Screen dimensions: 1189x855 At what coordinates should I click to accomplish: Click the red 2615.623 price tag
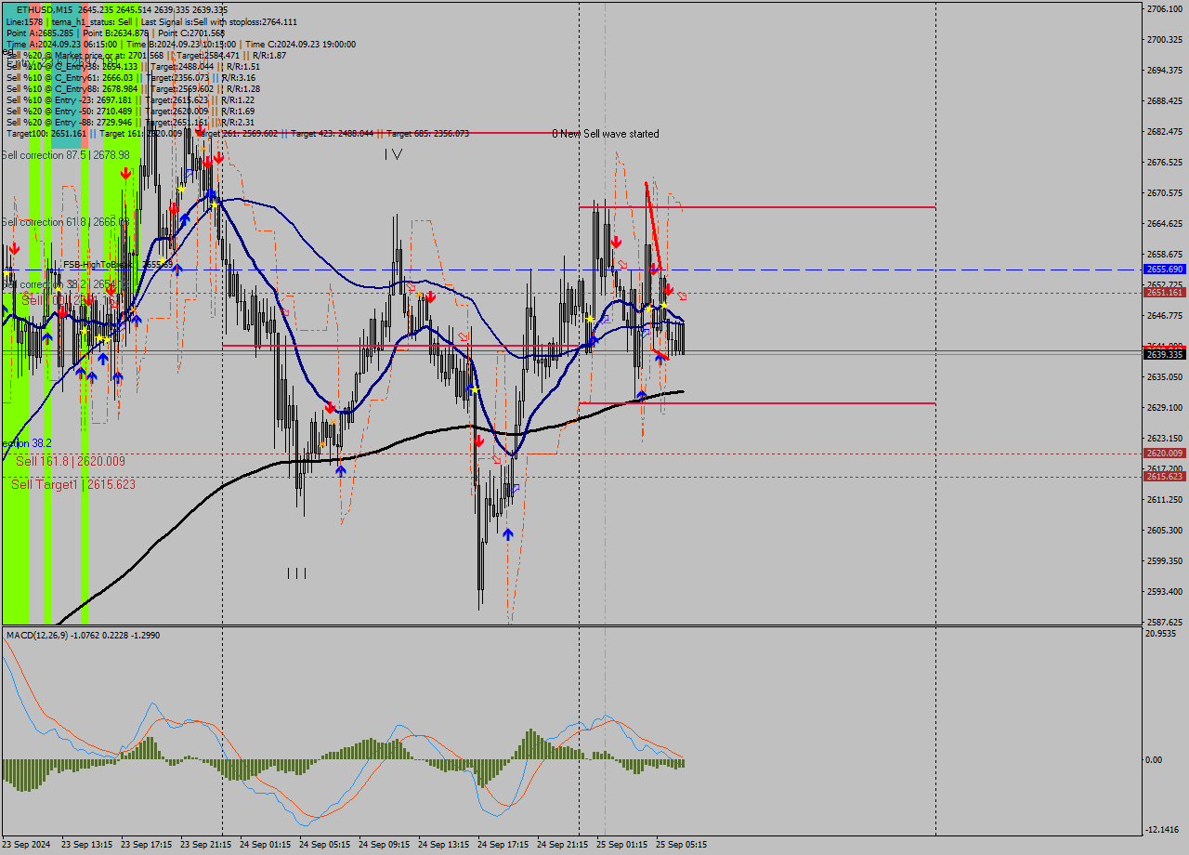(1164, 476)
